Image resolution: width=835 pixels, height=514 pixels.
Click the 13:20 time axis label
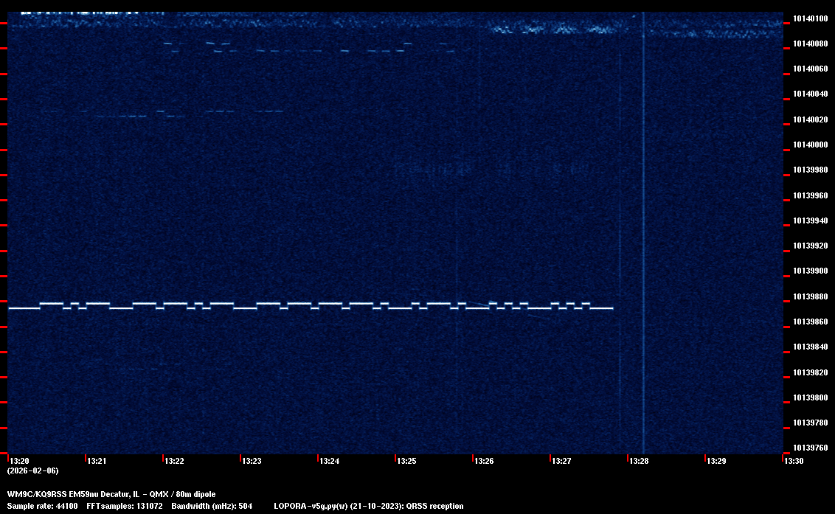click(19, 461)
